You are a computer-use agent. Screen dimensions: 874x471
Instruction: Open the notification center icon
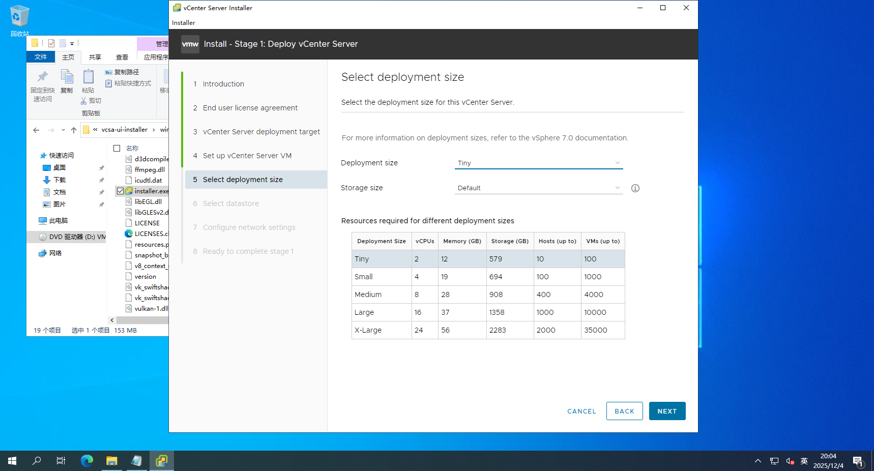(x=858, y=461)
